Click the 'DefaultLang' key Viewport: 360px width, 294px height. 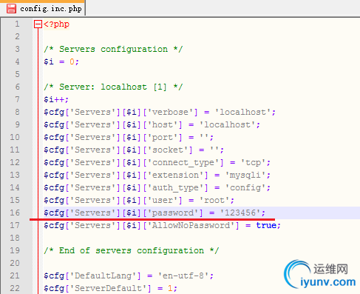(x=103, y=275)
